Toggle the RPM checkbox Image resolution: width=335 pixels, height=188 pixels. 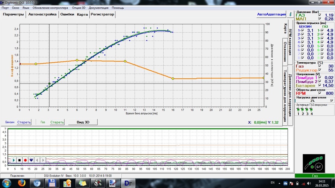click(320, 93)
